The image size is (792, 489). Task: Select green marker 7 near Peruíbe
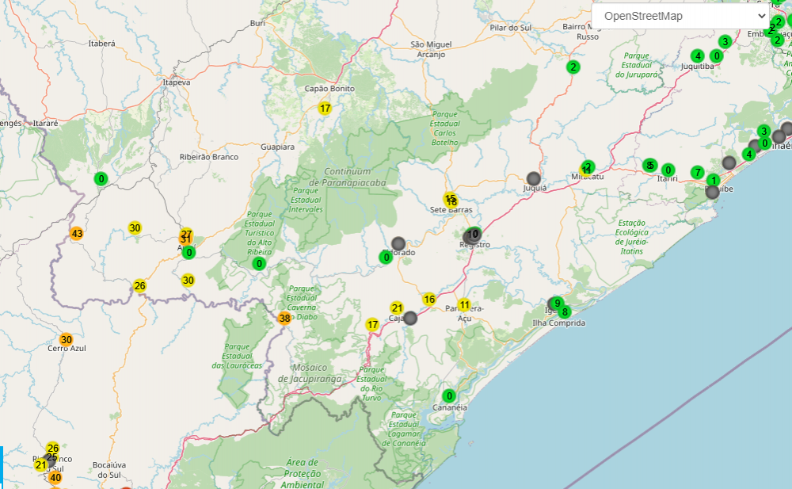click(697, 172)
